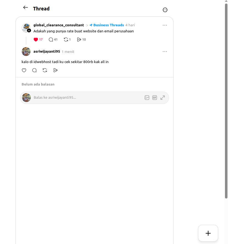Repost asriwijayanti95's reply
Screen dimensions: 228x244
coord(45,70)
